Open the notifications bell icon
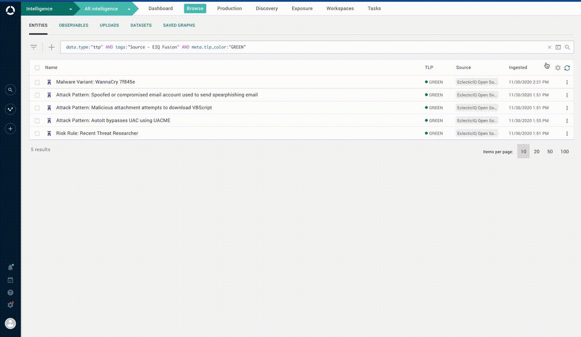This screenshot has width=581, height=337. coord(10,267)
